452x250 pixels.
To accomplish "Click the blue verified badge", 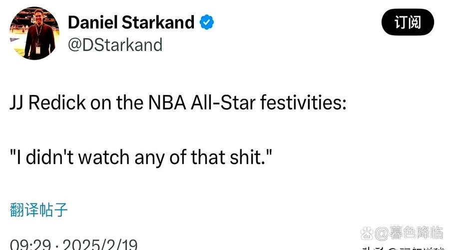I will [207, 22].
